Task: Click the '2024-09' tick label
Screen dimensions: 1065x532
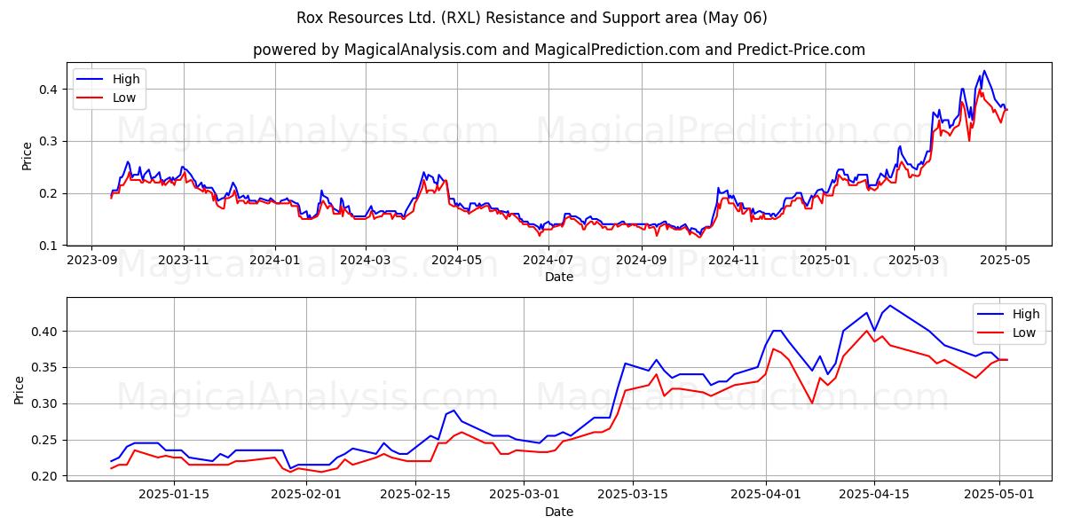Action: point(641,260)
